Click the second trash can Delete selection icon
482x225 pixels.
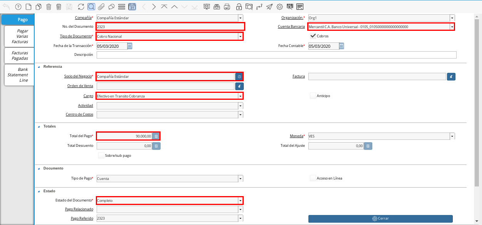click(59, 7)
